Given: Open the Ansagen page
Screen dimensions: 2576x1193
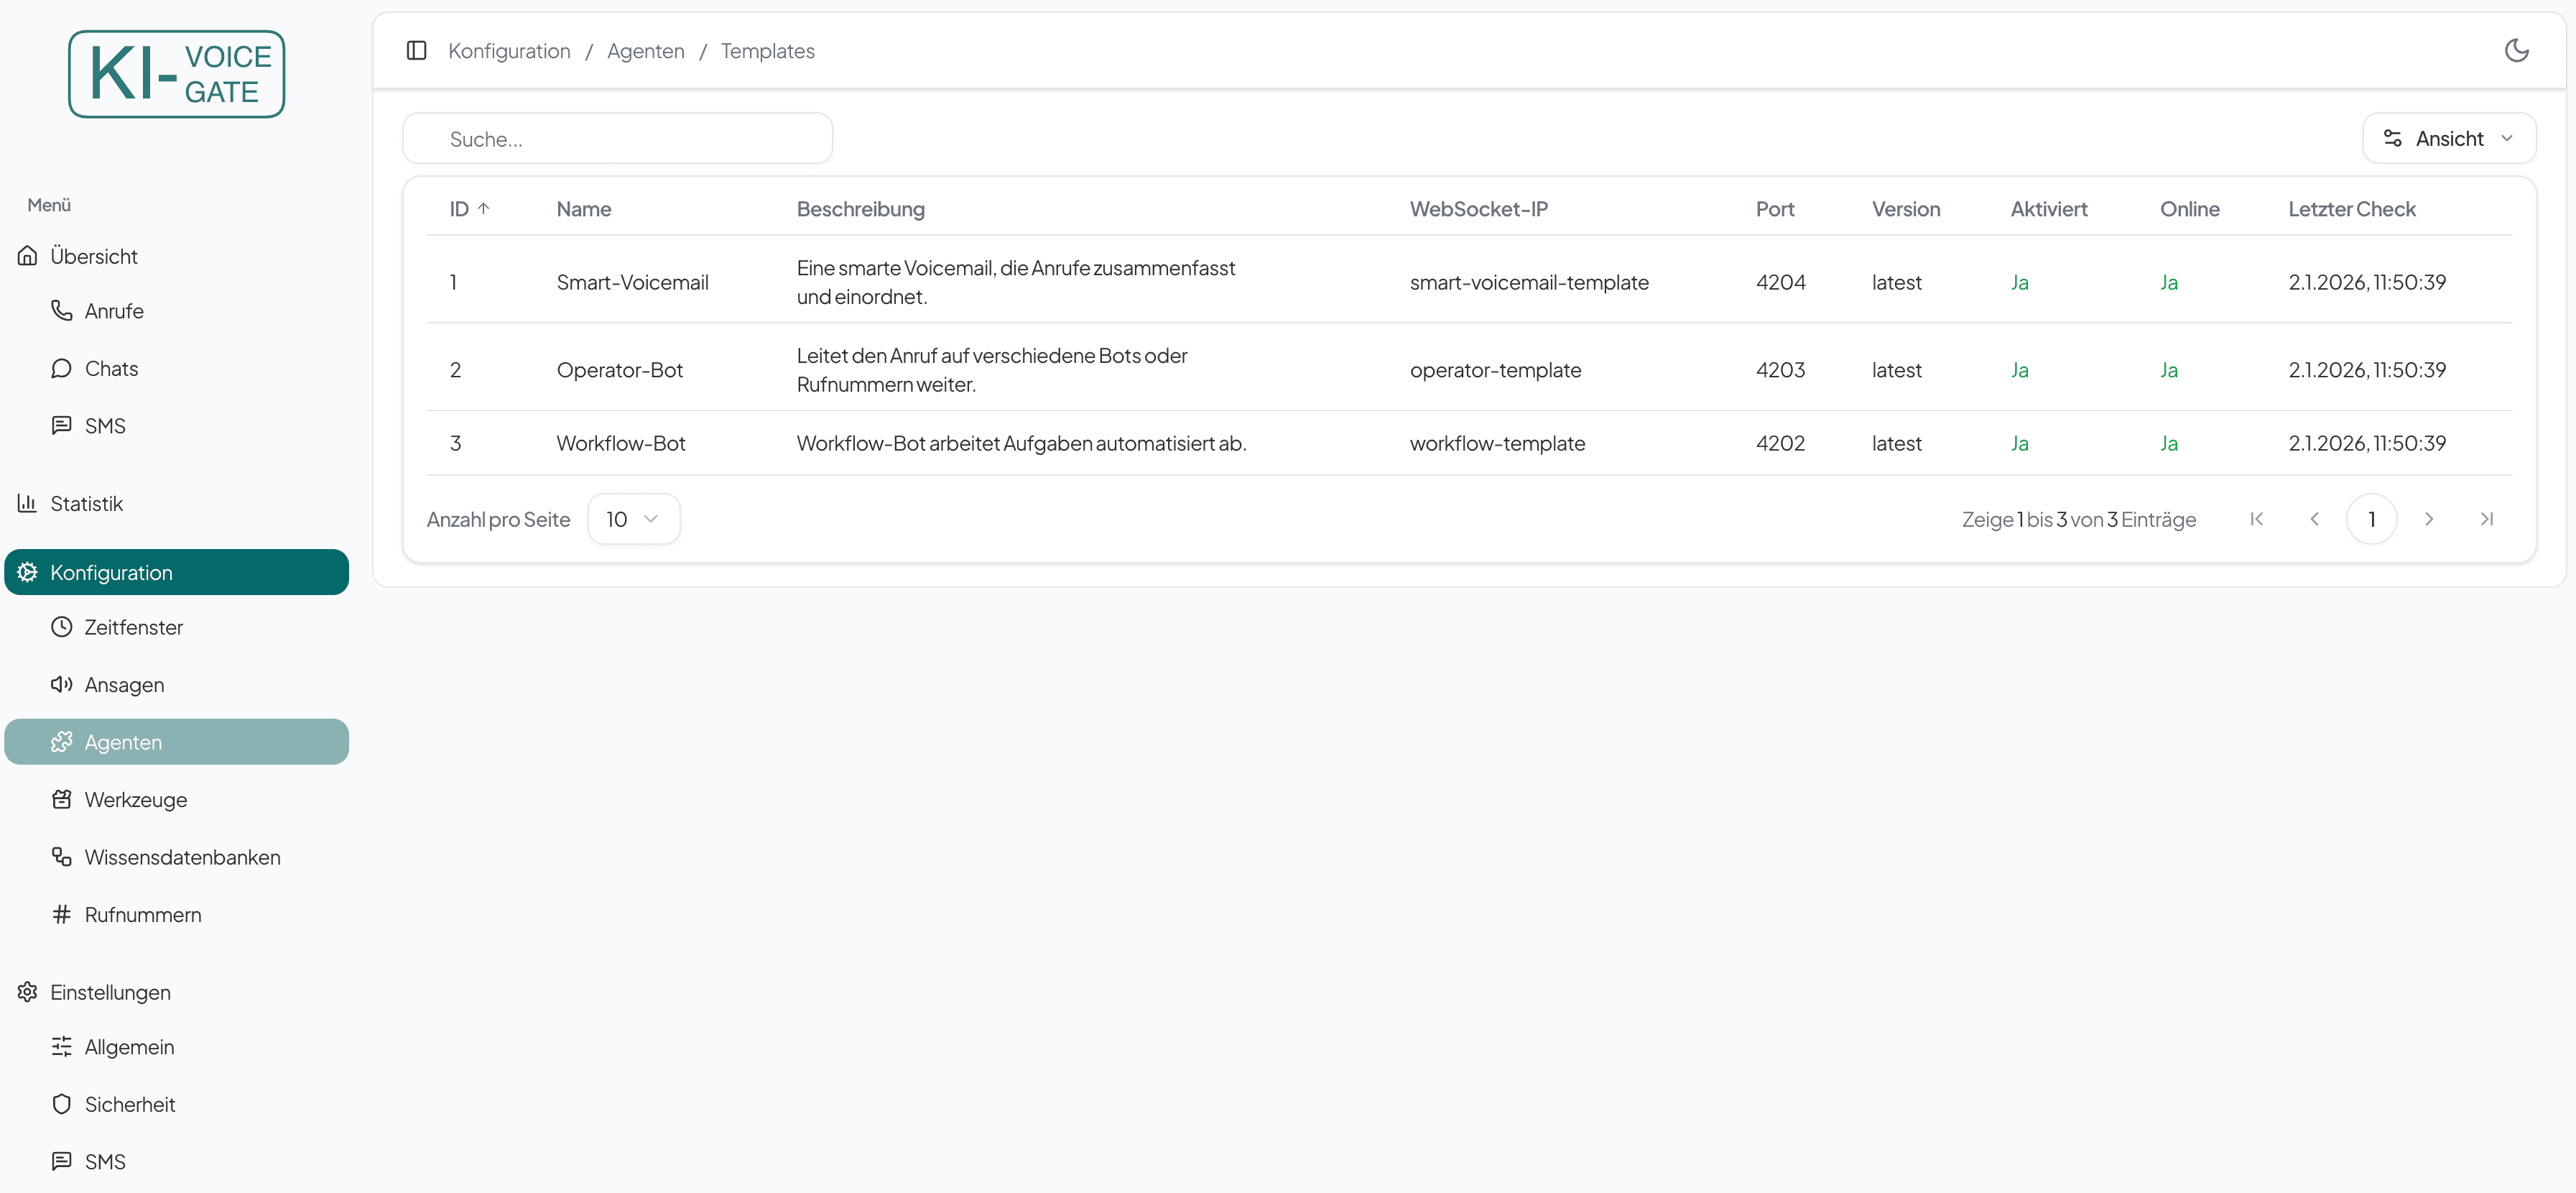Looking at the screenshot, I should coord(124,685).
